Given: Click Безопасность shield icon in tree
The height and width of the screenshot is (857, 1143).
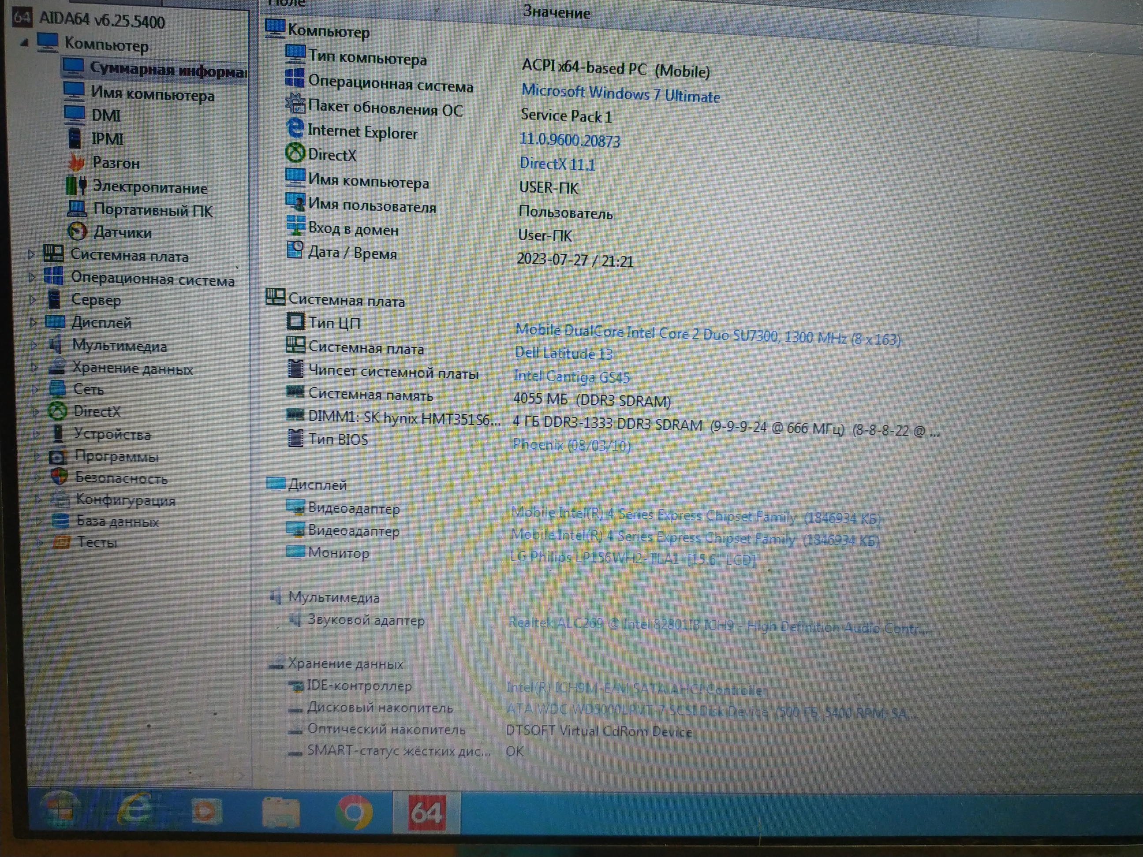Looking at the screenshot, I should [x=60, y=477].
